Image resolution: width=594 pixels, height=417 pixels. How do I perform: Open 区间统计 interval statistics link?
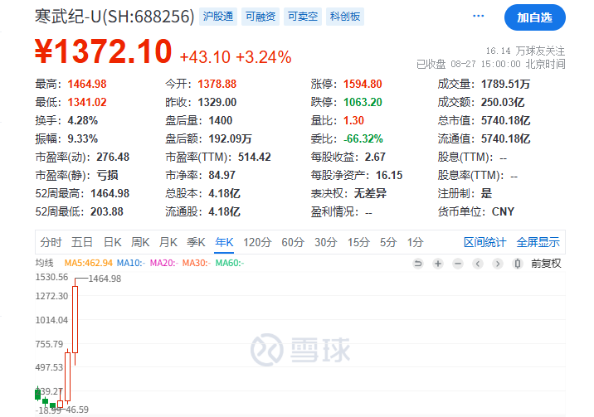click(x=484, y=242)
